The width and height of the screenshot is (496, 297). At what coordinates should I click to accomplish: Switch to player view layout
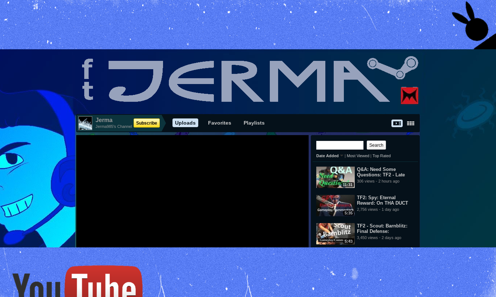pyautogui.click(x=397, y=124)
